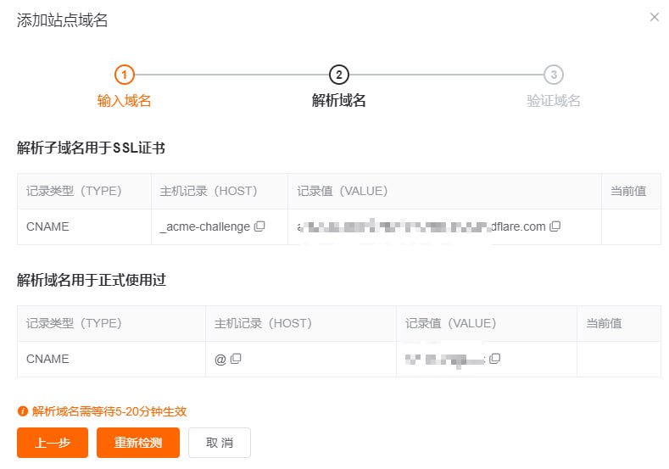Click the 重新检测 button
The height and width of the screenshot is (469, 669).
tap(137, 443)
